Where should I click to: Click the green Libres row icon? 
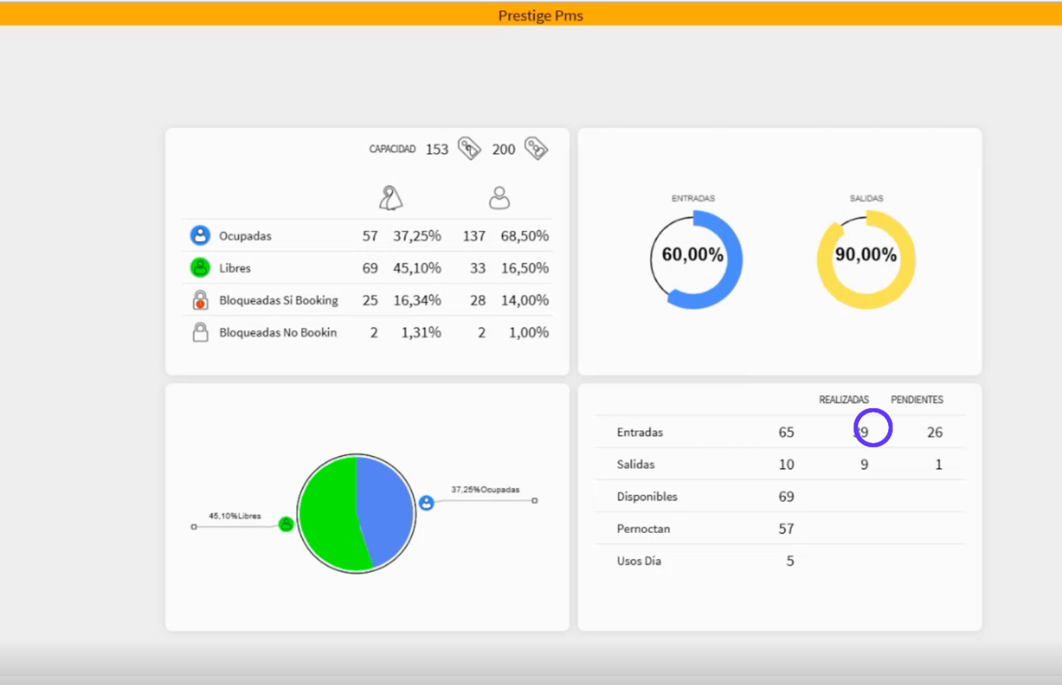[x=200, y=267]
